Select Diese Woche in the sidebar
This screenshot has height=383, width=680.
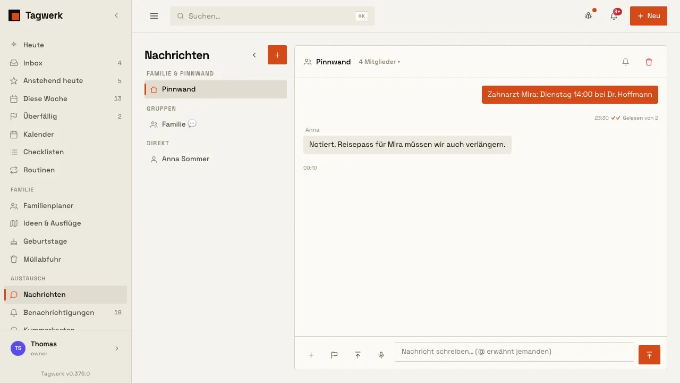coord(66,98)
